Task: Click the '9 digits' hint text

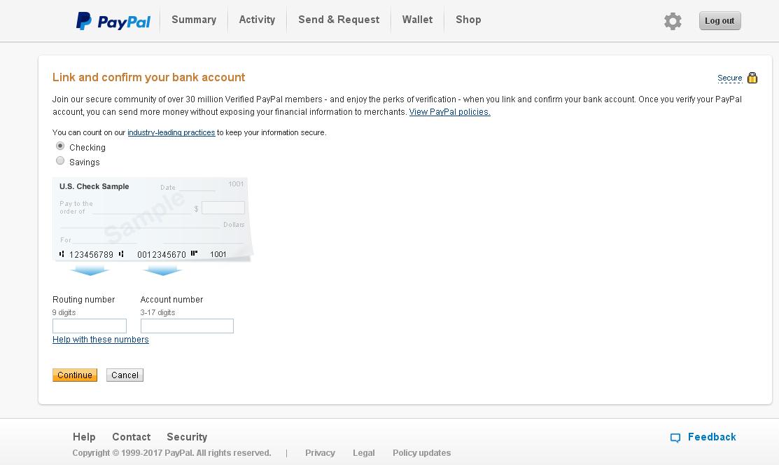Action: click(64, 313)
